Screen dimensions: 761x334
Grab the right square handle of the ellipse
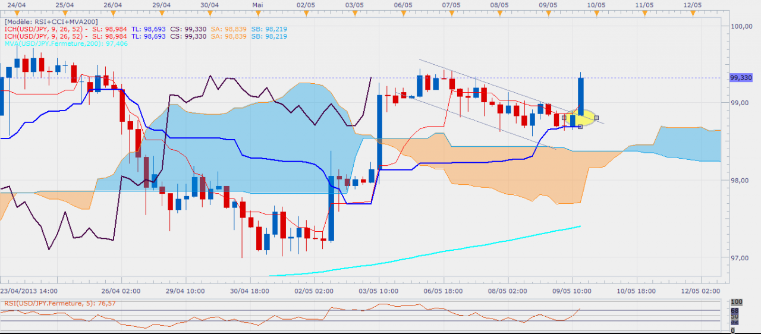pos(596,118)
